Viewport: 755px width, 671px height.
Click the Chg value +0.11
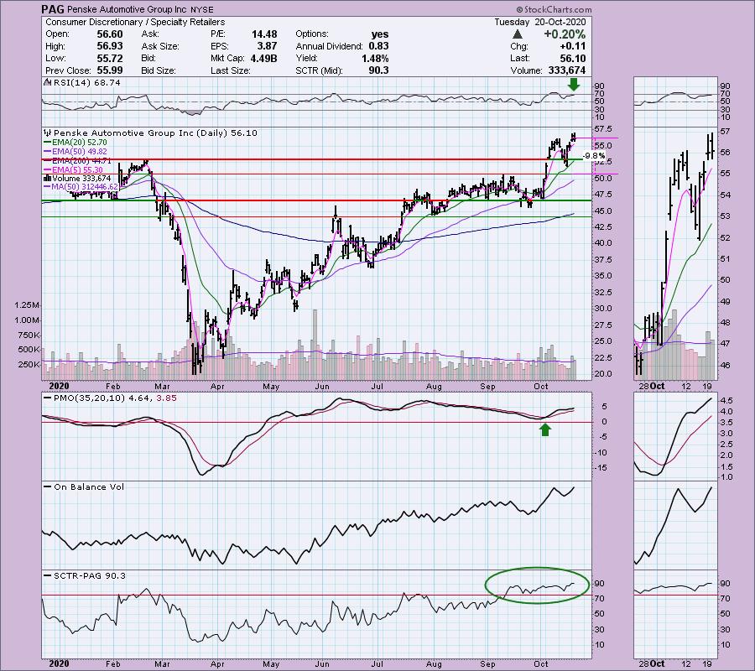point(573,46)
